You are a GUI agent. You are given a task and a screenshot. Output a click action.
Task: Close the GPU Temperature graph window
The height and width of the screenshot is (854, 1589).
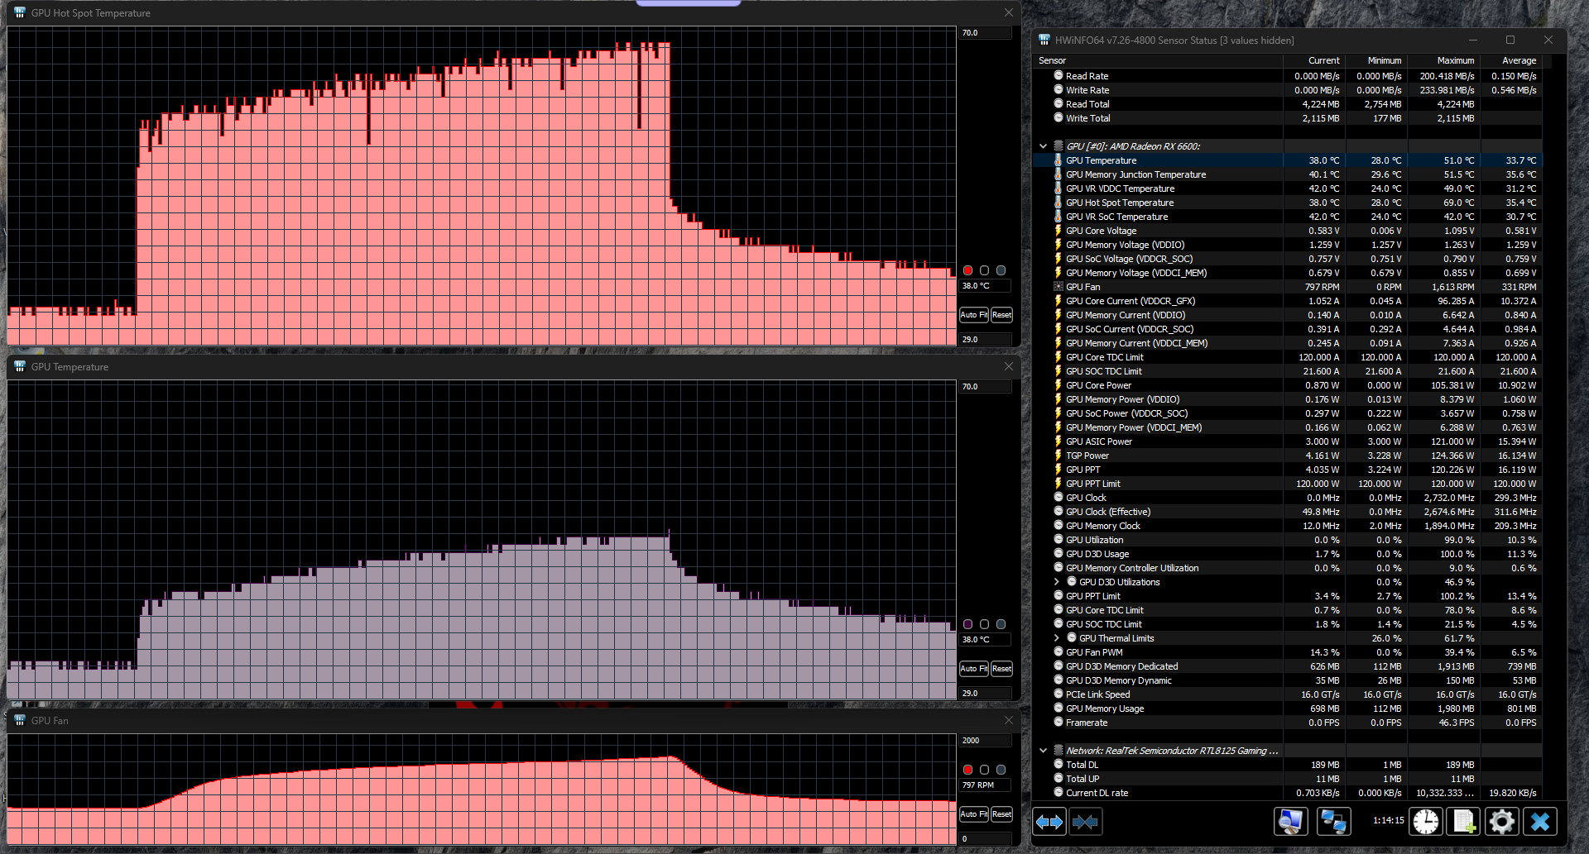coord(1008,367)
